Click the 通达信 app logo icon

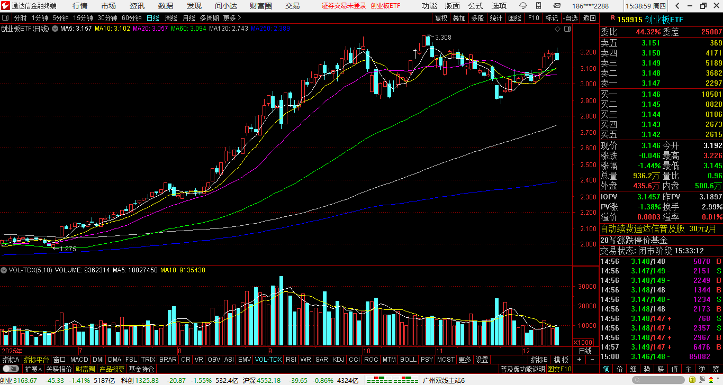pyautogui.click(x=6, y=6)
